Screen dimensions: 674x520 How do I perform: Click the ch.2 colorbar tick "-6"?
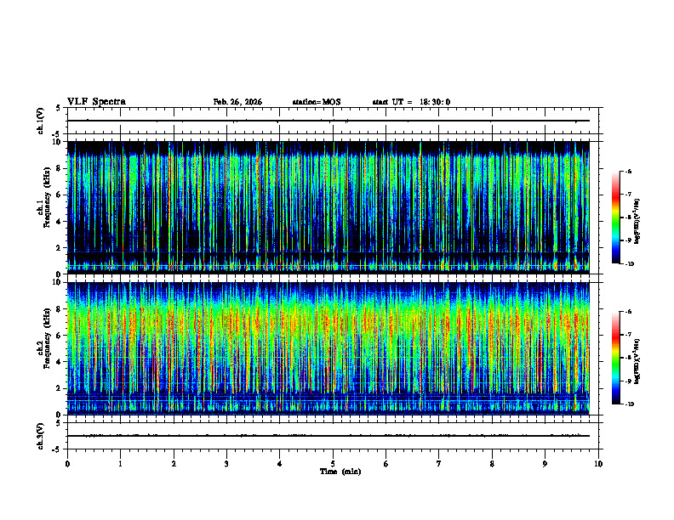pyautogui.click(x=628, y=312)
